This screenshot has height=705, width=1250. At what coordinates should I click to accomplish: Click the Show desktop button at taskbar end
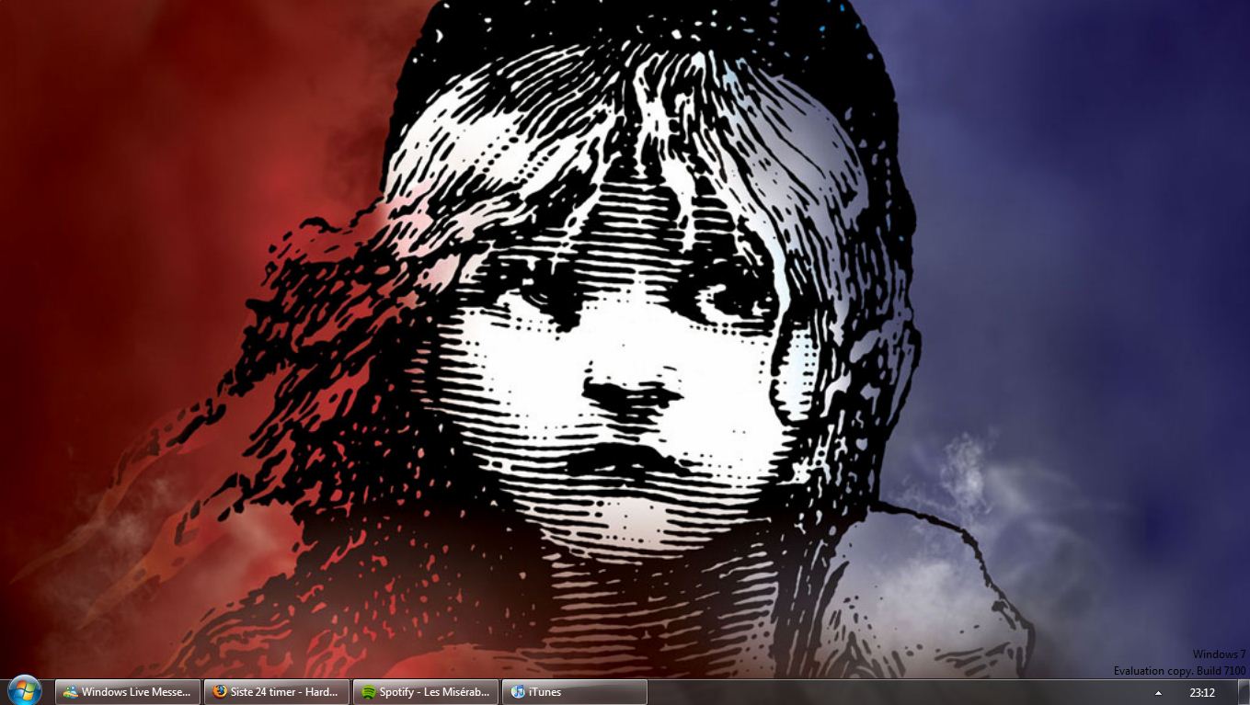[1243, 692]
